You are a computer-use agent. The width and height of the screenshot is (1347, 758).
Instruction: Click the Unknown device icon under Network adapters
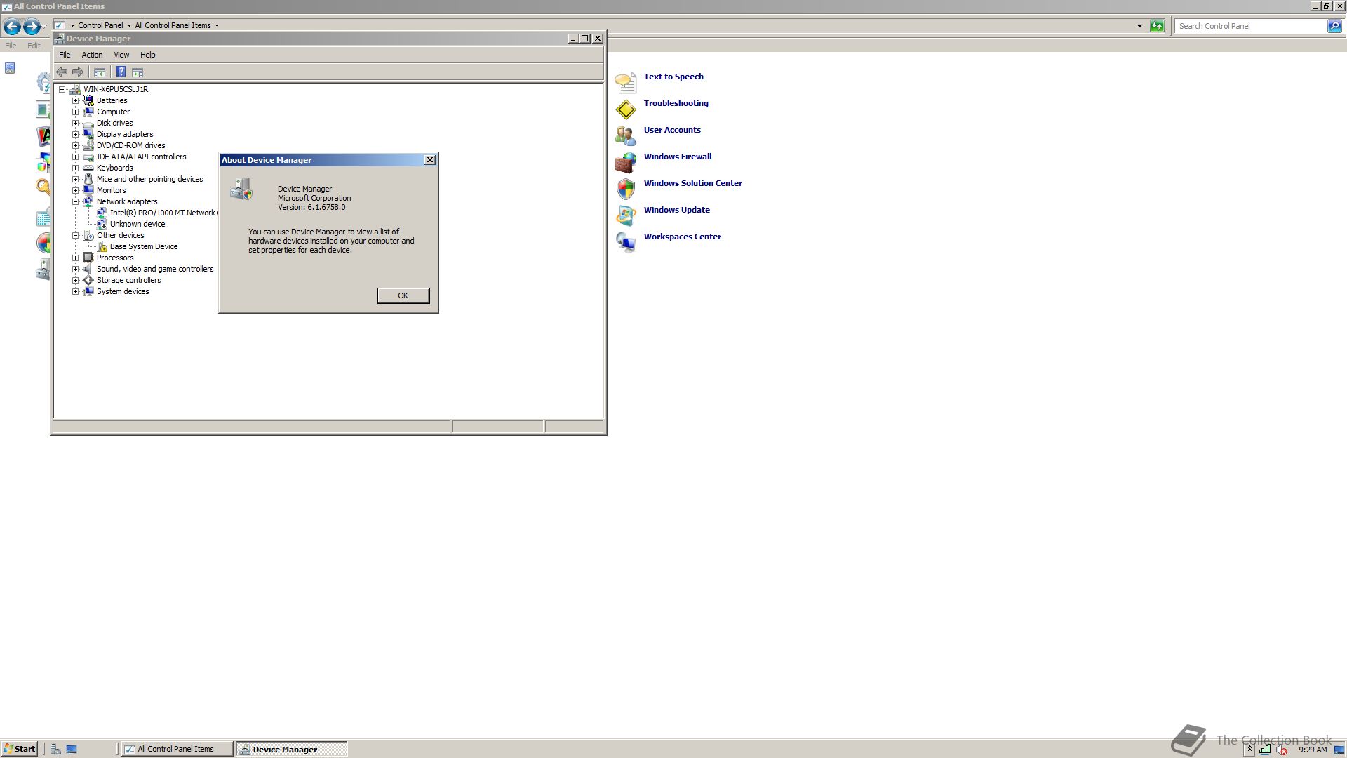(102, 224)
